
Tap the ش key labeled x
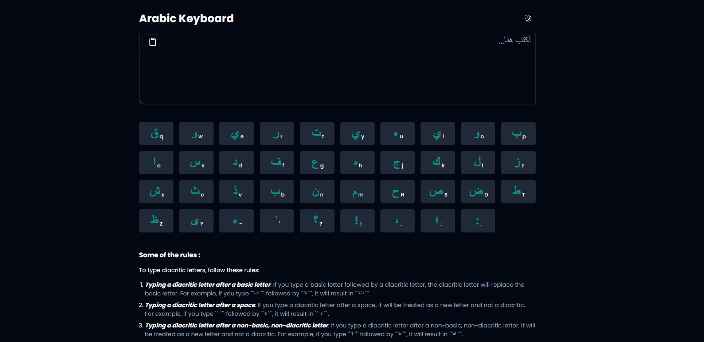(x=156, y=192)
